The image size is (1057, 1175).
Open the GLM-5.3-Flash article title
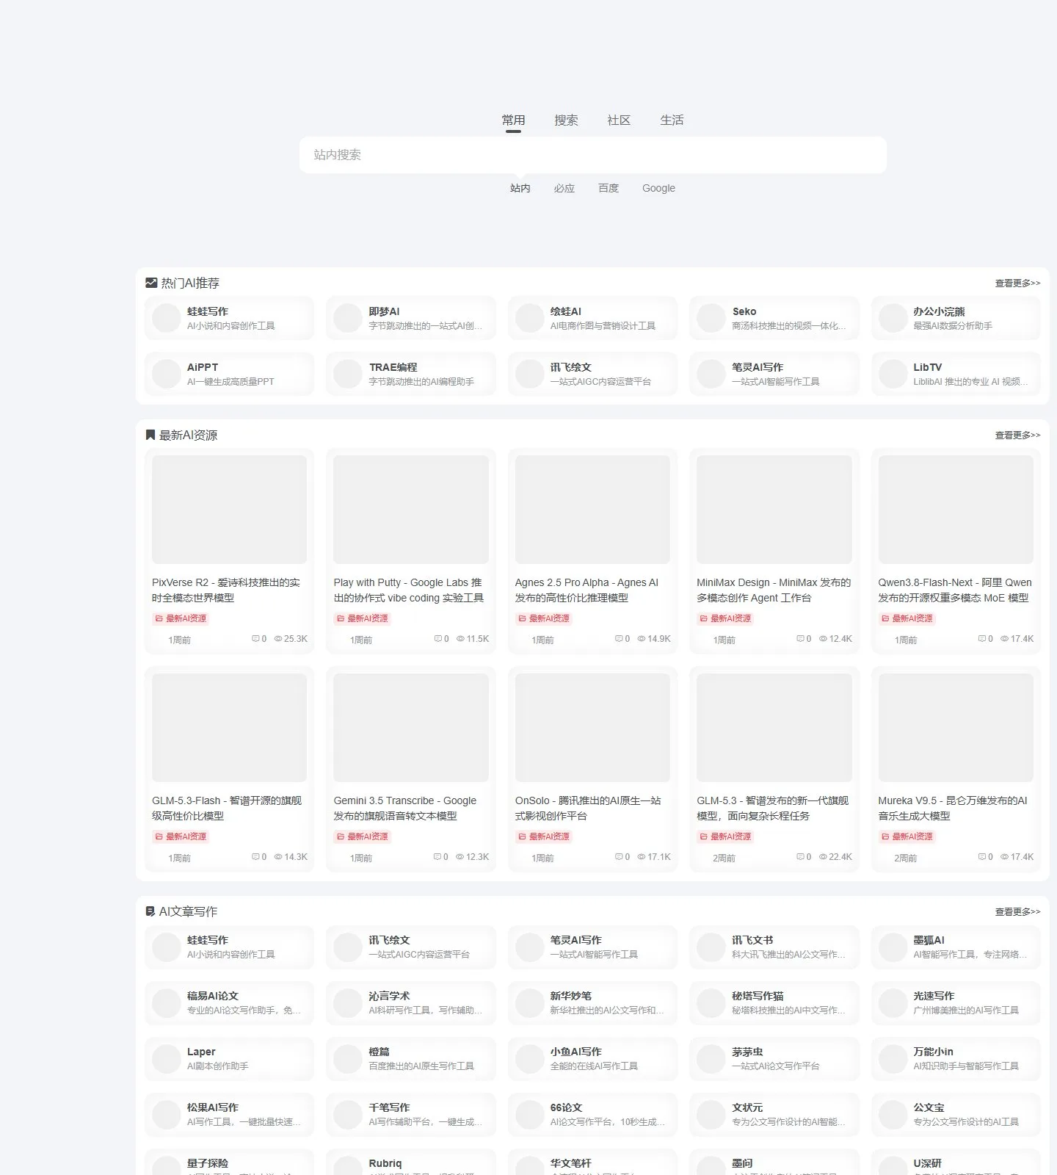[x=227, y=809]
